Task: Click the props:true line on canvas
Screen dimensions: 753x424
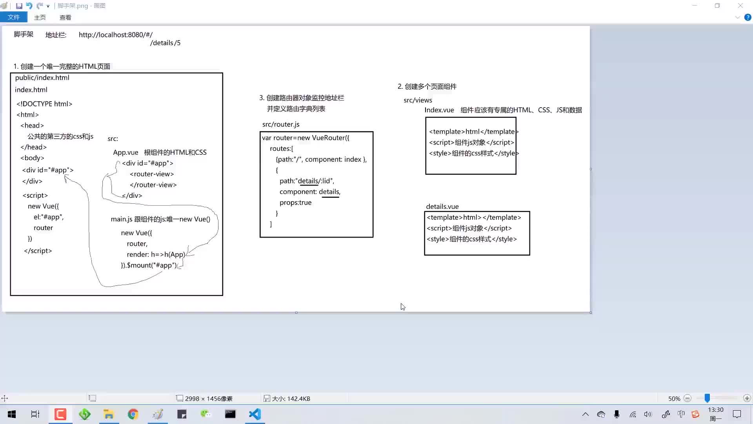Action: coord(295,203)
